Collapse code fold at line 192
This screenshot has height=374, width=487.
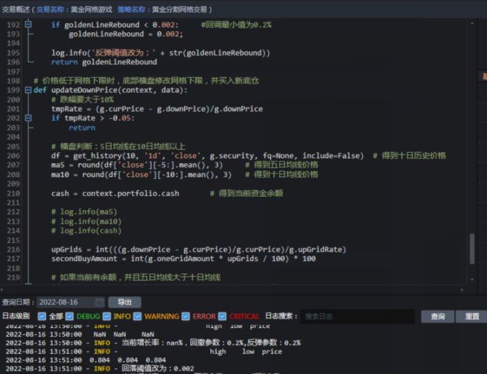[28, 24]
